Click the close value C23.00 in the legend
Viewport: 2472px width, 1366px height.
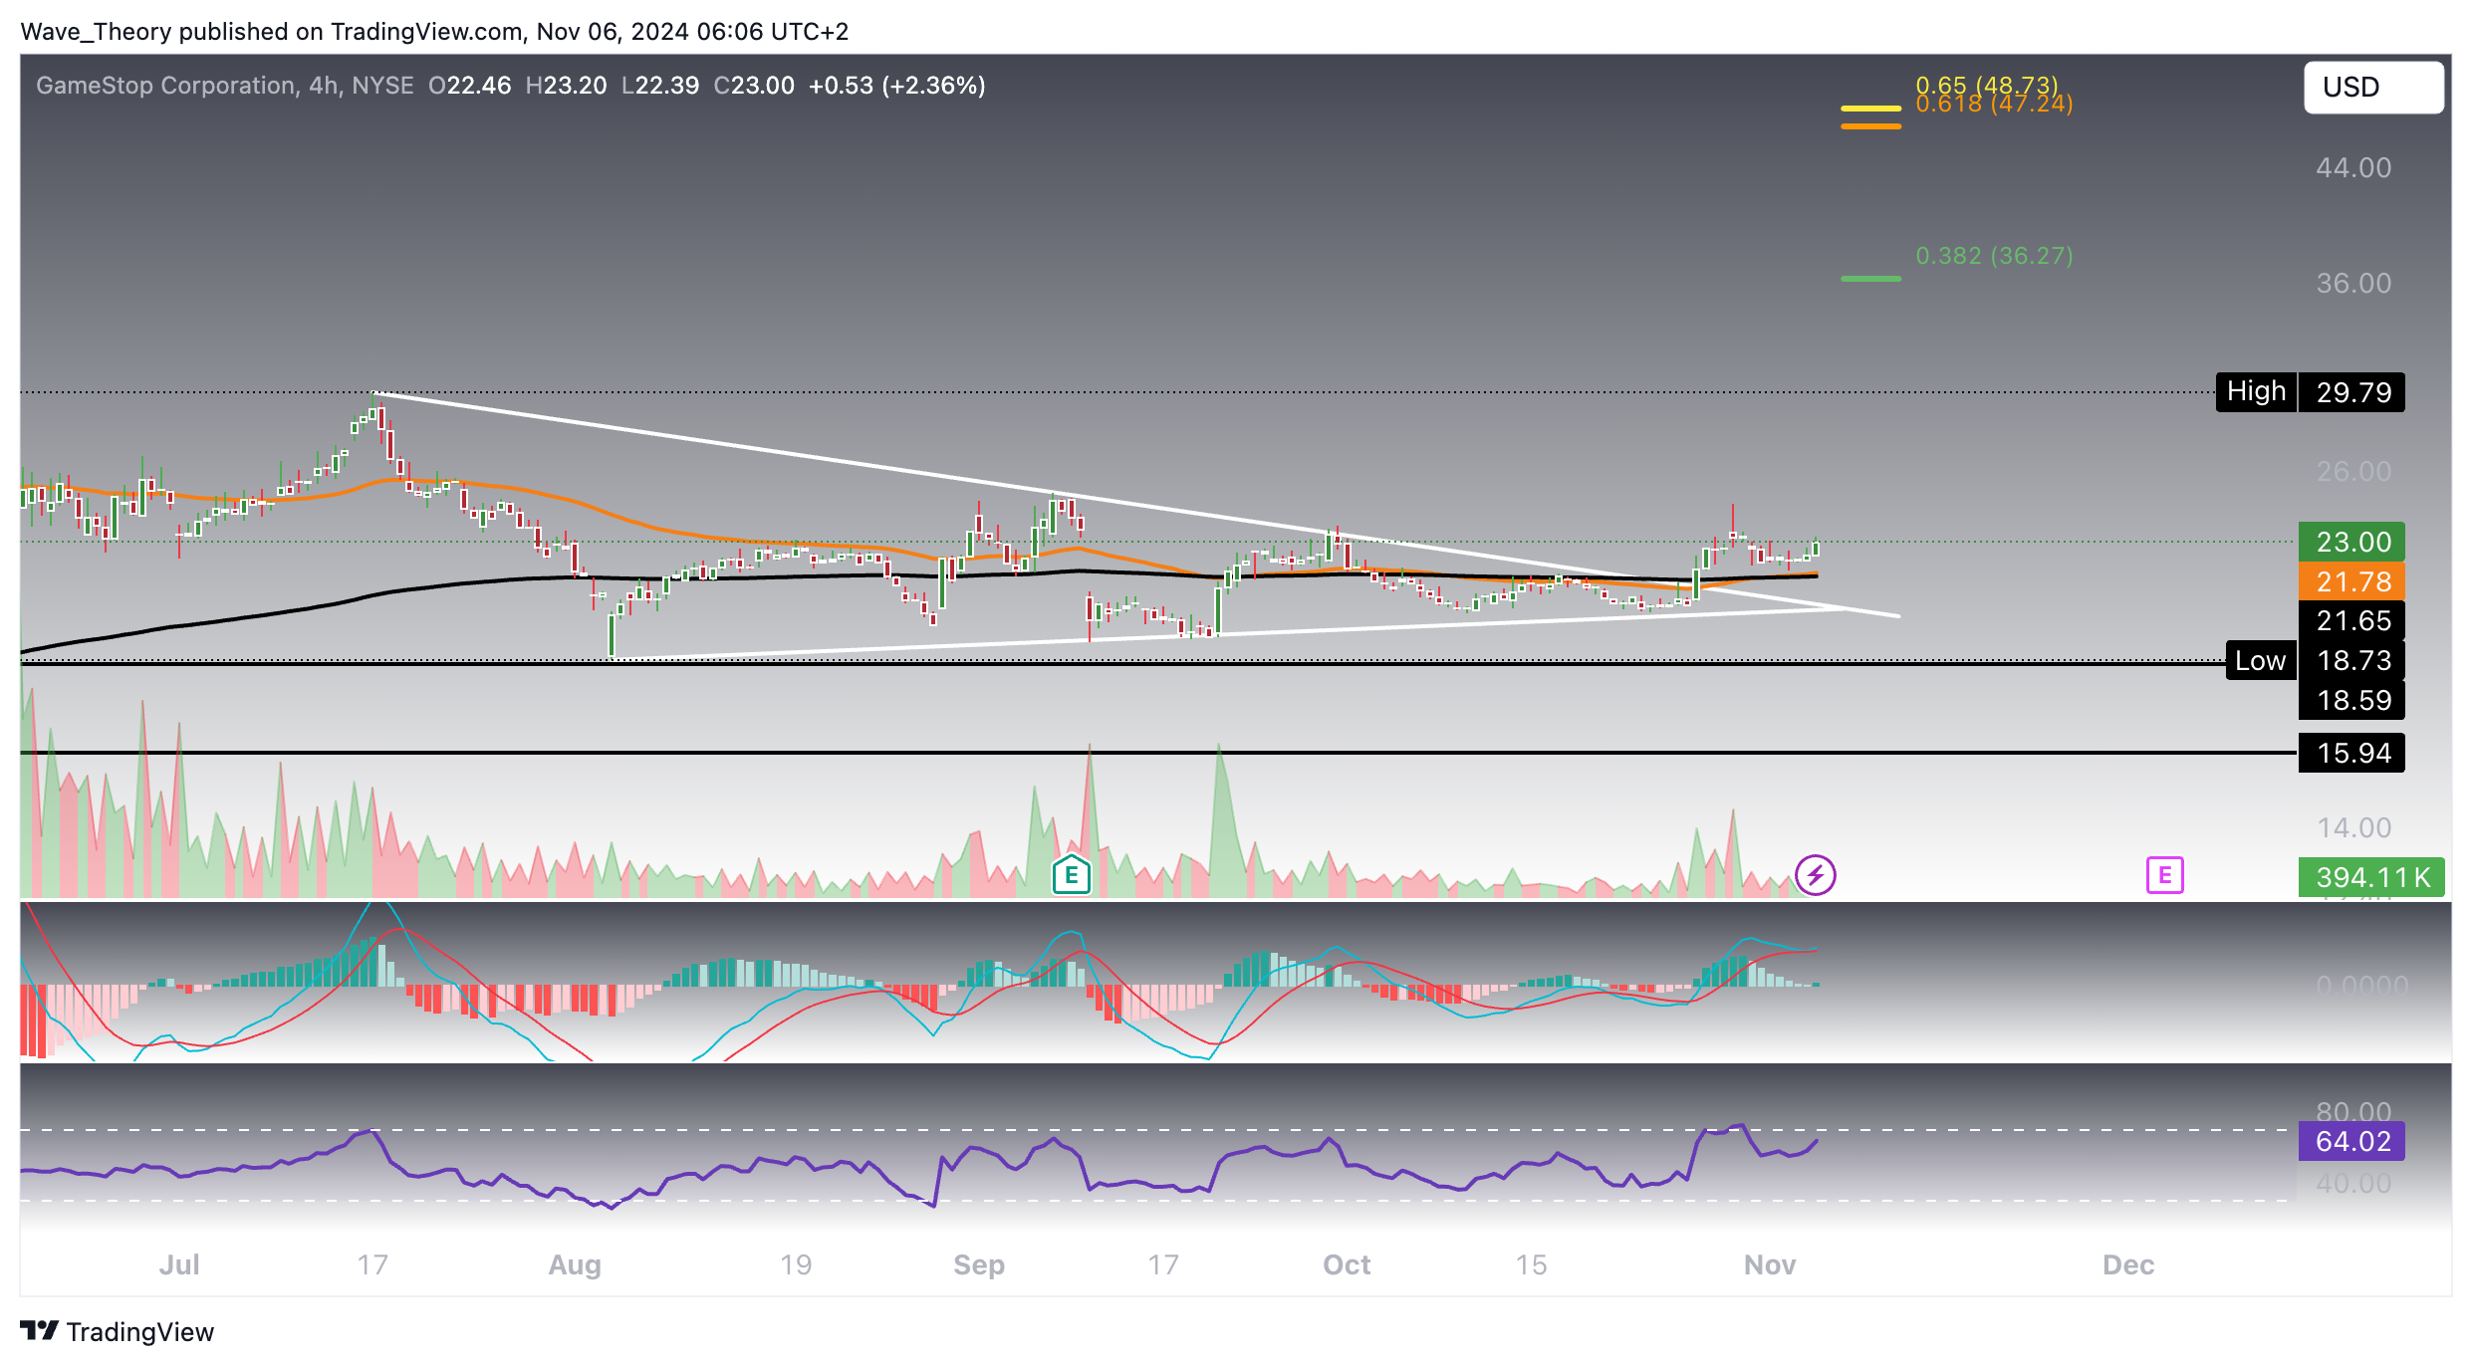(754, 86)
